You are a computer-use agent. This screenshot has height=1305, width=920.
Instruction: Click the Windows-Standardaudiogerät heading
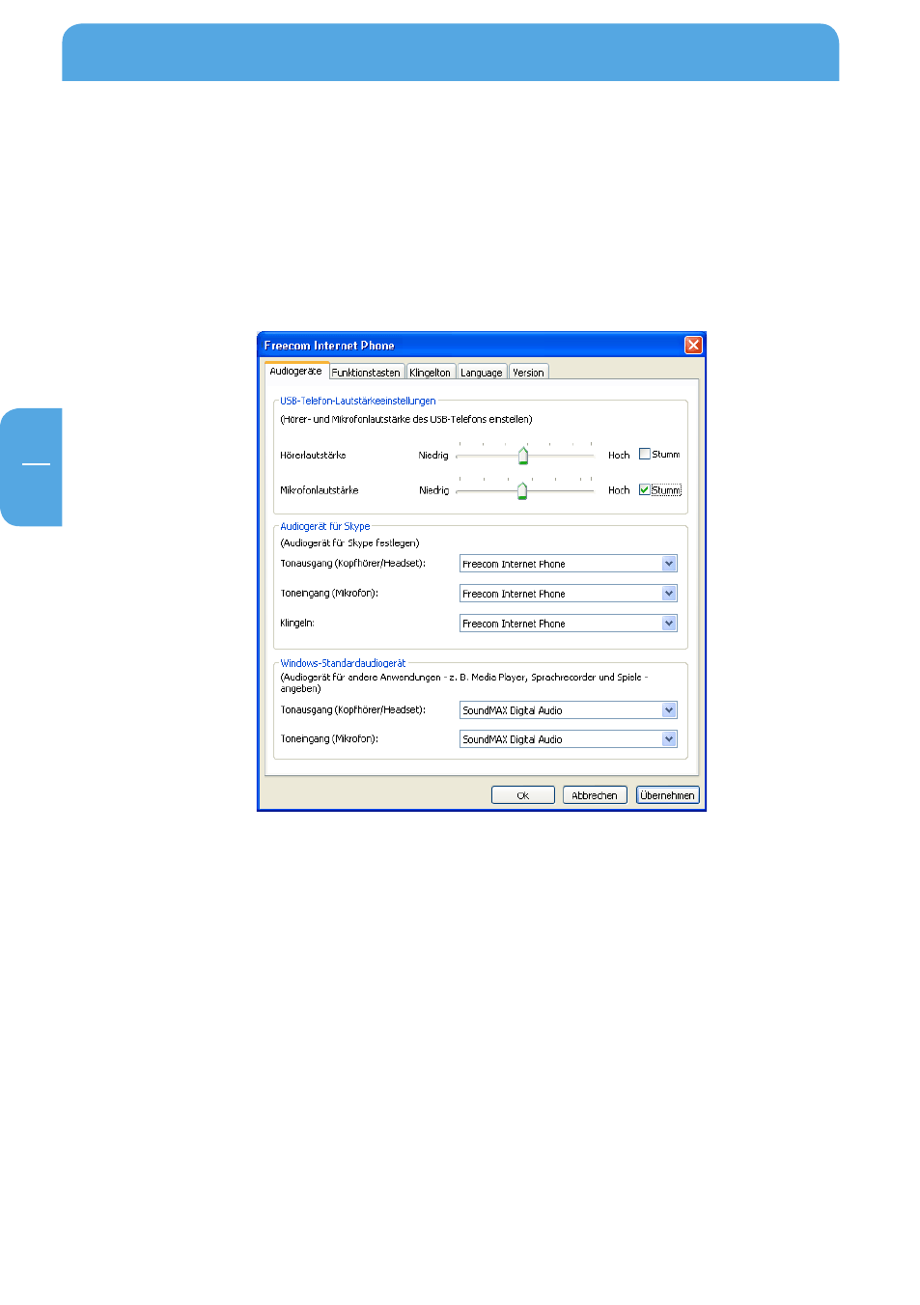click(343, 663)
